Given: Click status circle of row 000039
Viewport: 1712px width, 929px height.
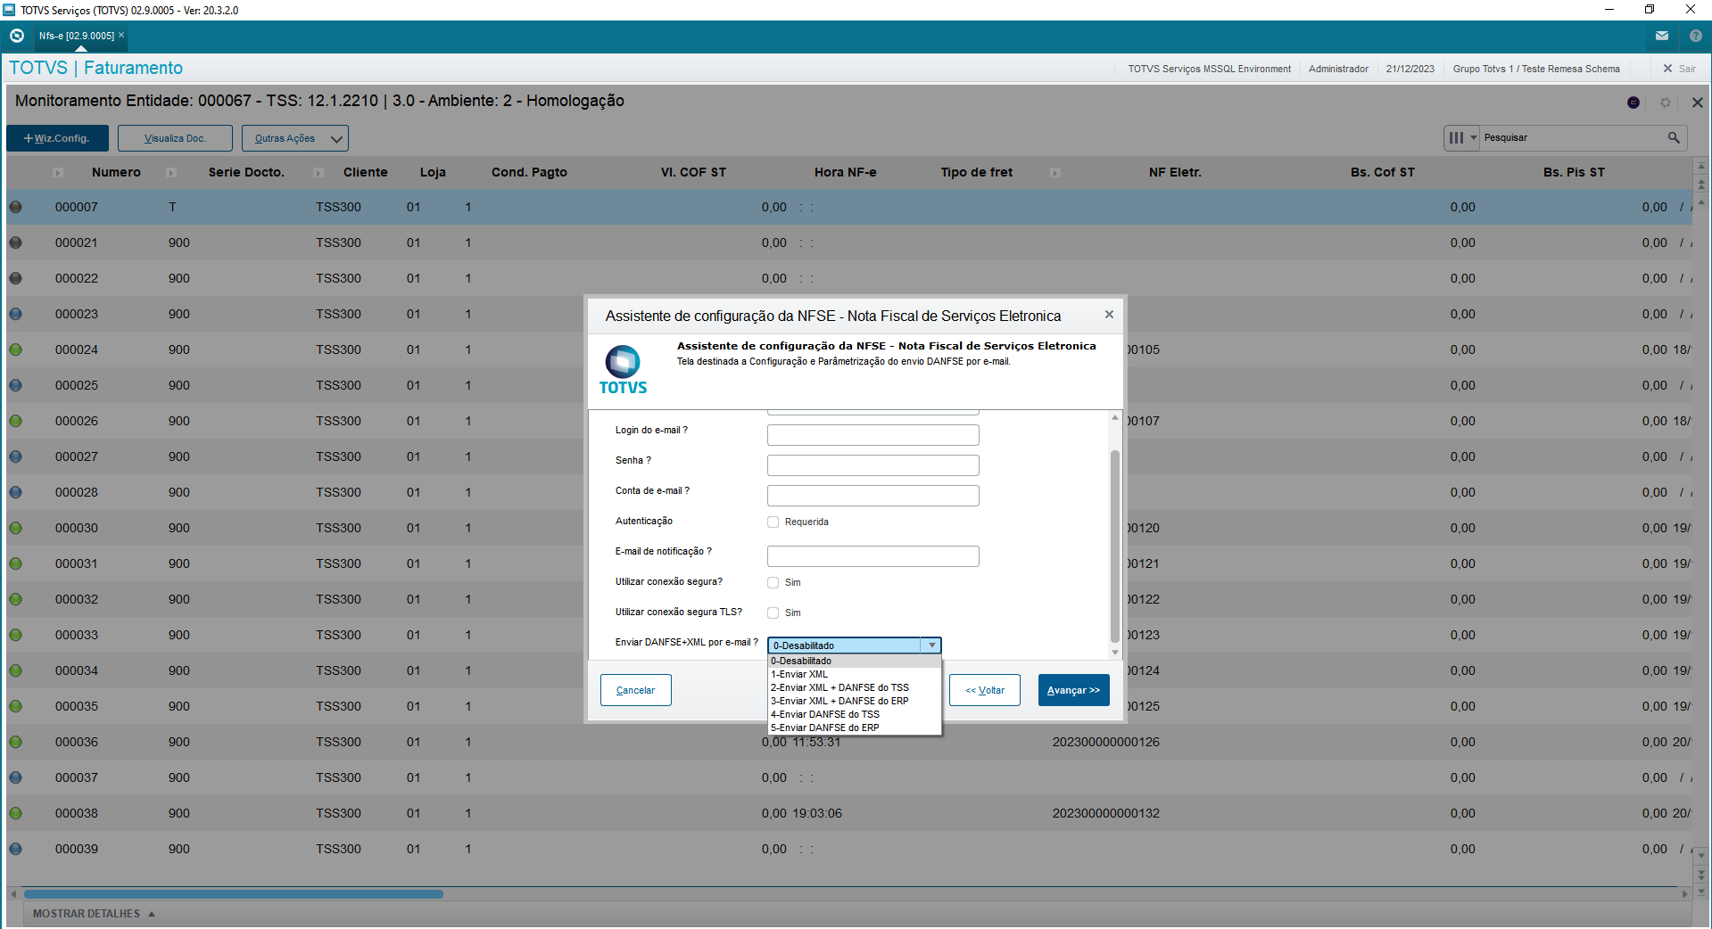Looking at the screenshot, I should pos(15,849).
